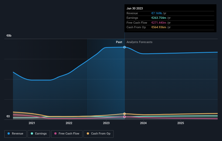Click the €7.169b revenue value
The height and width of the screenshot is (141, 222).
157,13
